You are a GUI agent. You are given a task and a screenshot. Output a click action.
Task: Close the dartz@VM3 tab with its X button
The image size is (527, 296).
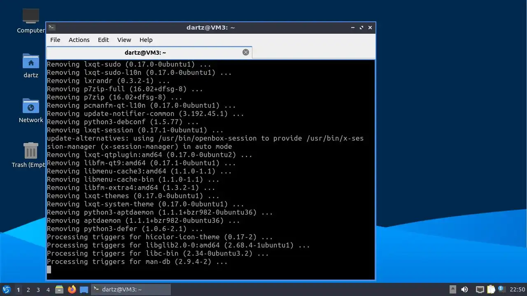246,52
